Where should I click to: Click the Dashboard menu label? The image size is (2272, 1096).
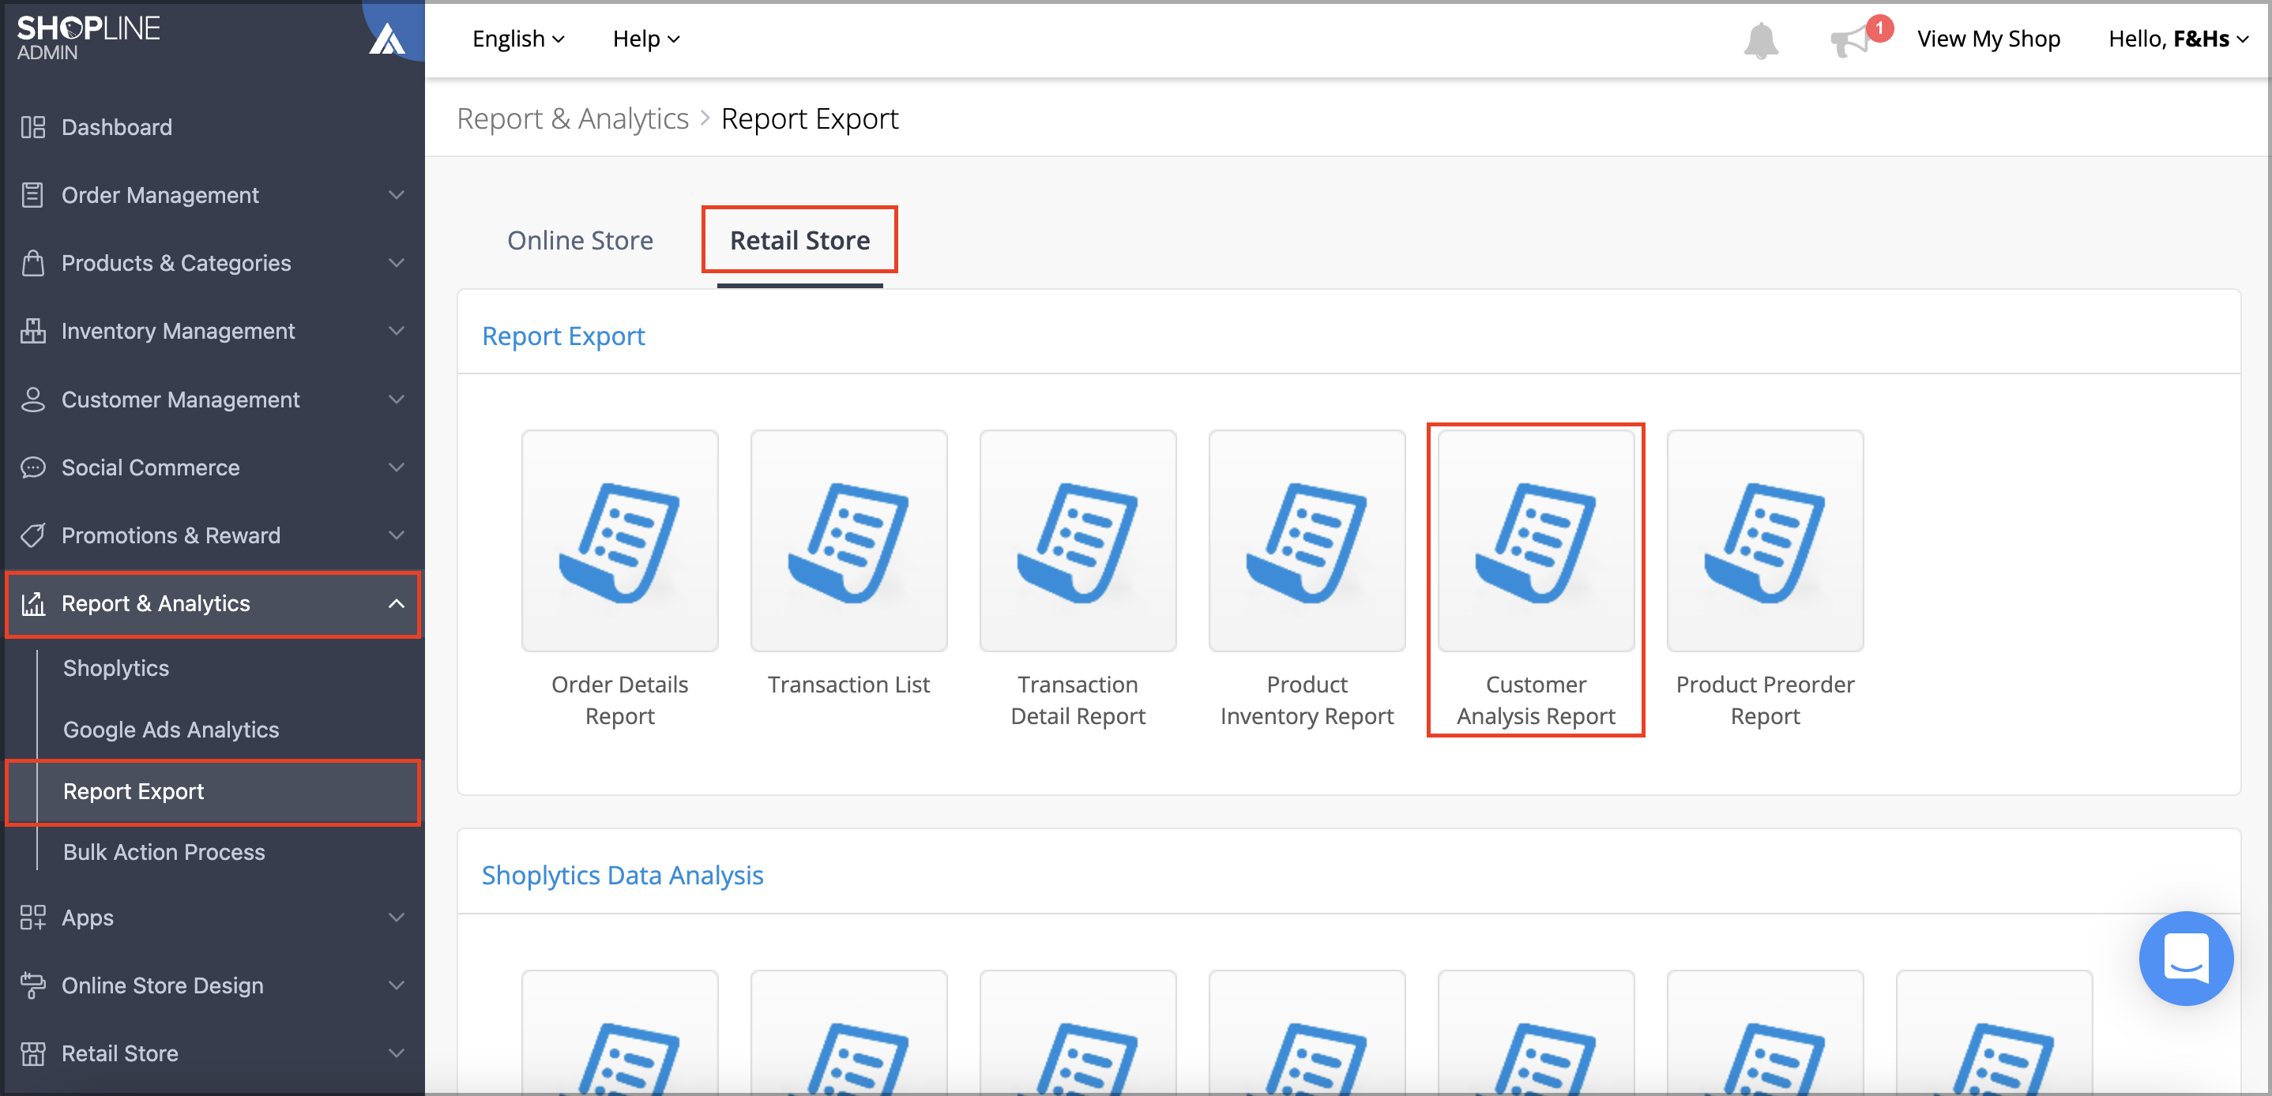[x=116, y=127]
